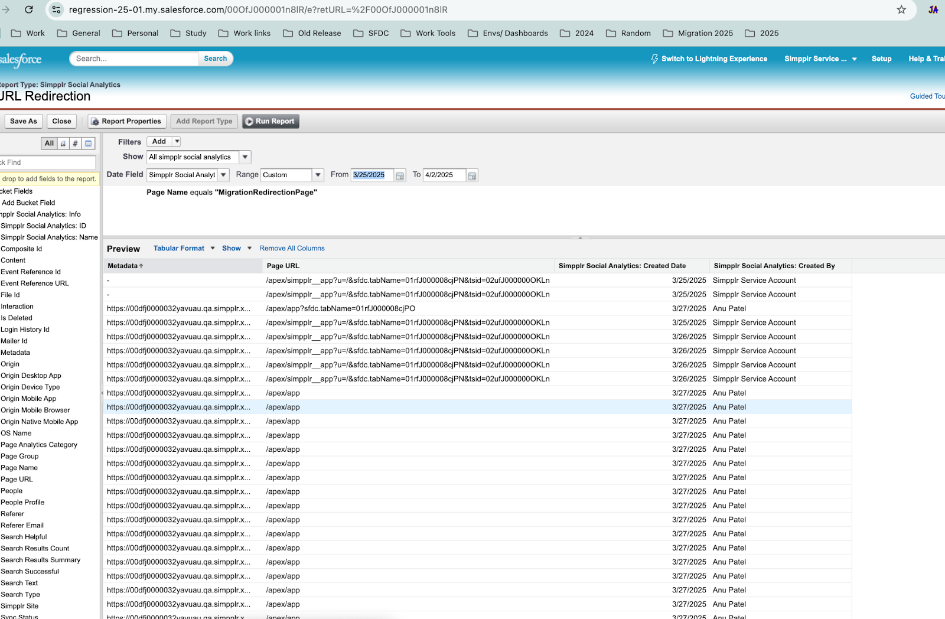This screenshot has height=619, width=945.
Task: Open the Migration 2025 bookmarks folder
Action: tap(698, 33)
